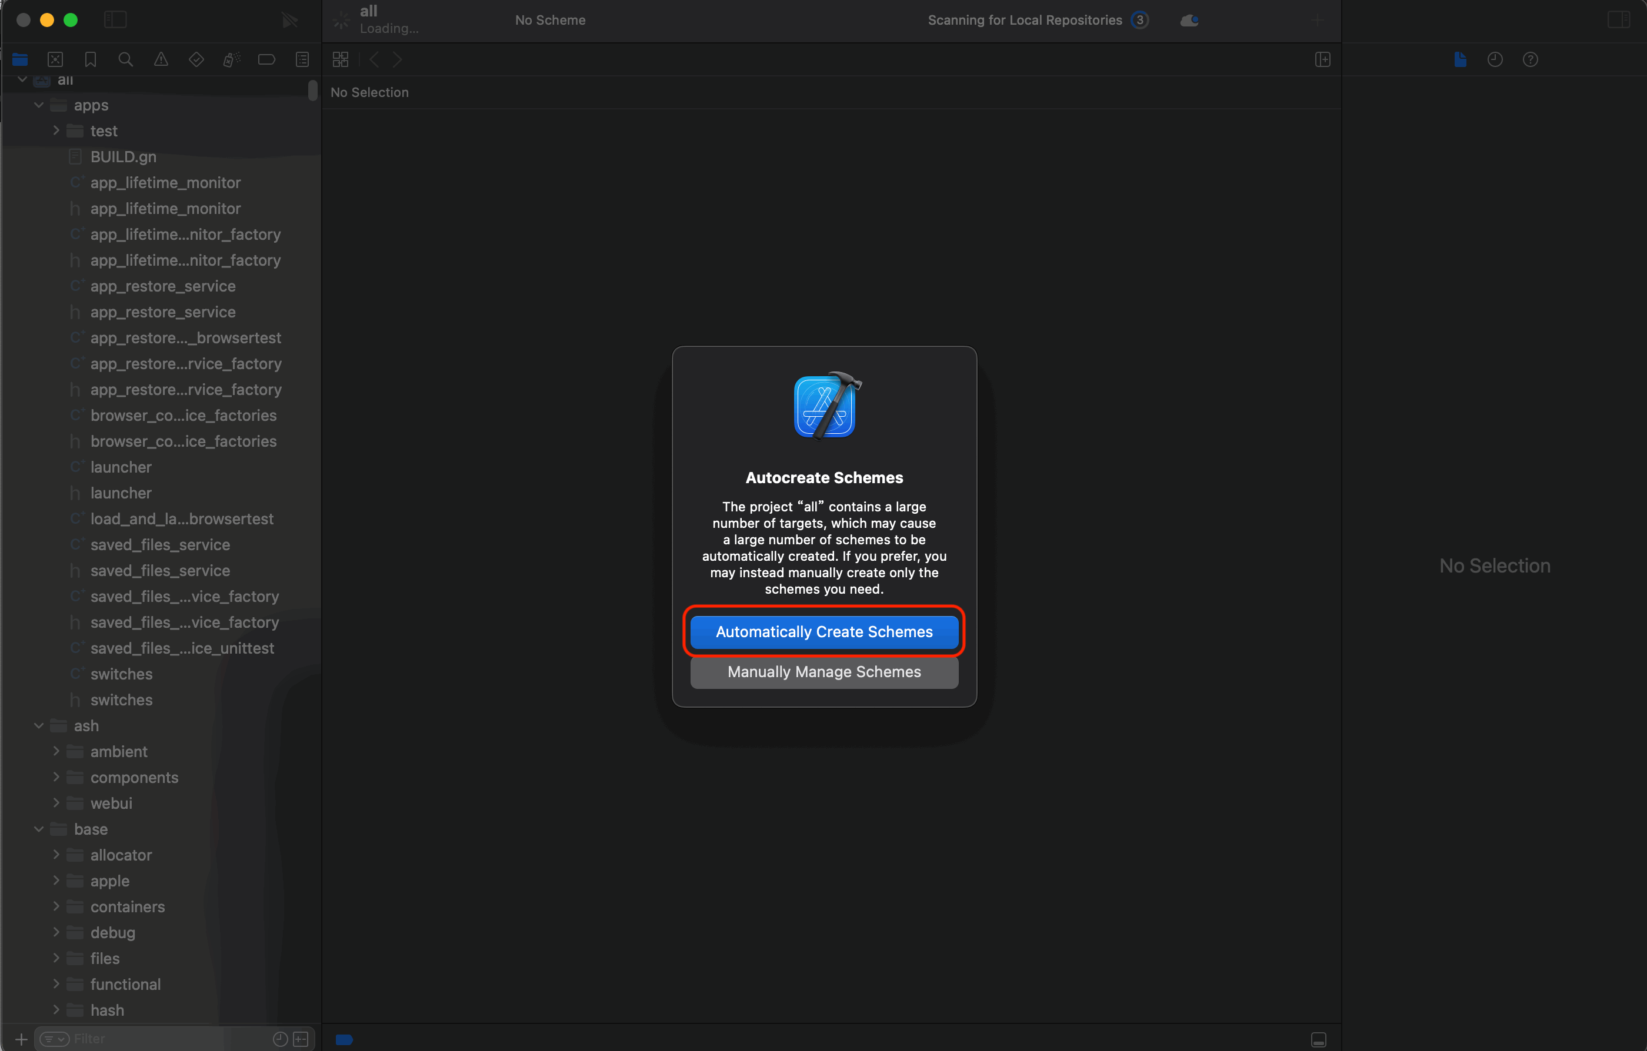Click the activity count badge 3
Screen dimensions: 1647x1051
coord(1139,20)
